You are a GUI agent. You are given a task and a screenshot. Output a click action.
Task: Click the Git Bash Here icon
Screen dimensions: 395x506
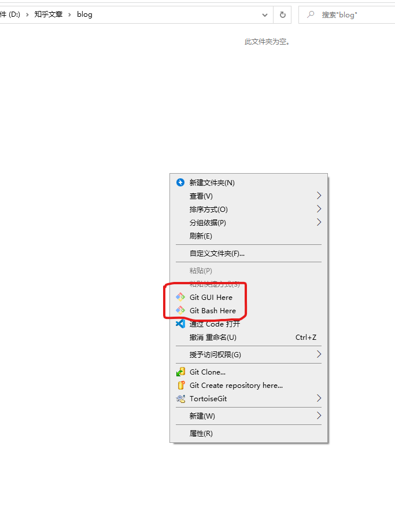pyautogui.click(x=180, y=310)
